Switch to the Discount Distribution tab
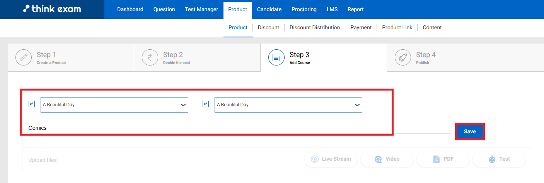Screen dimensions: 544x183 [x=315, y=27]
